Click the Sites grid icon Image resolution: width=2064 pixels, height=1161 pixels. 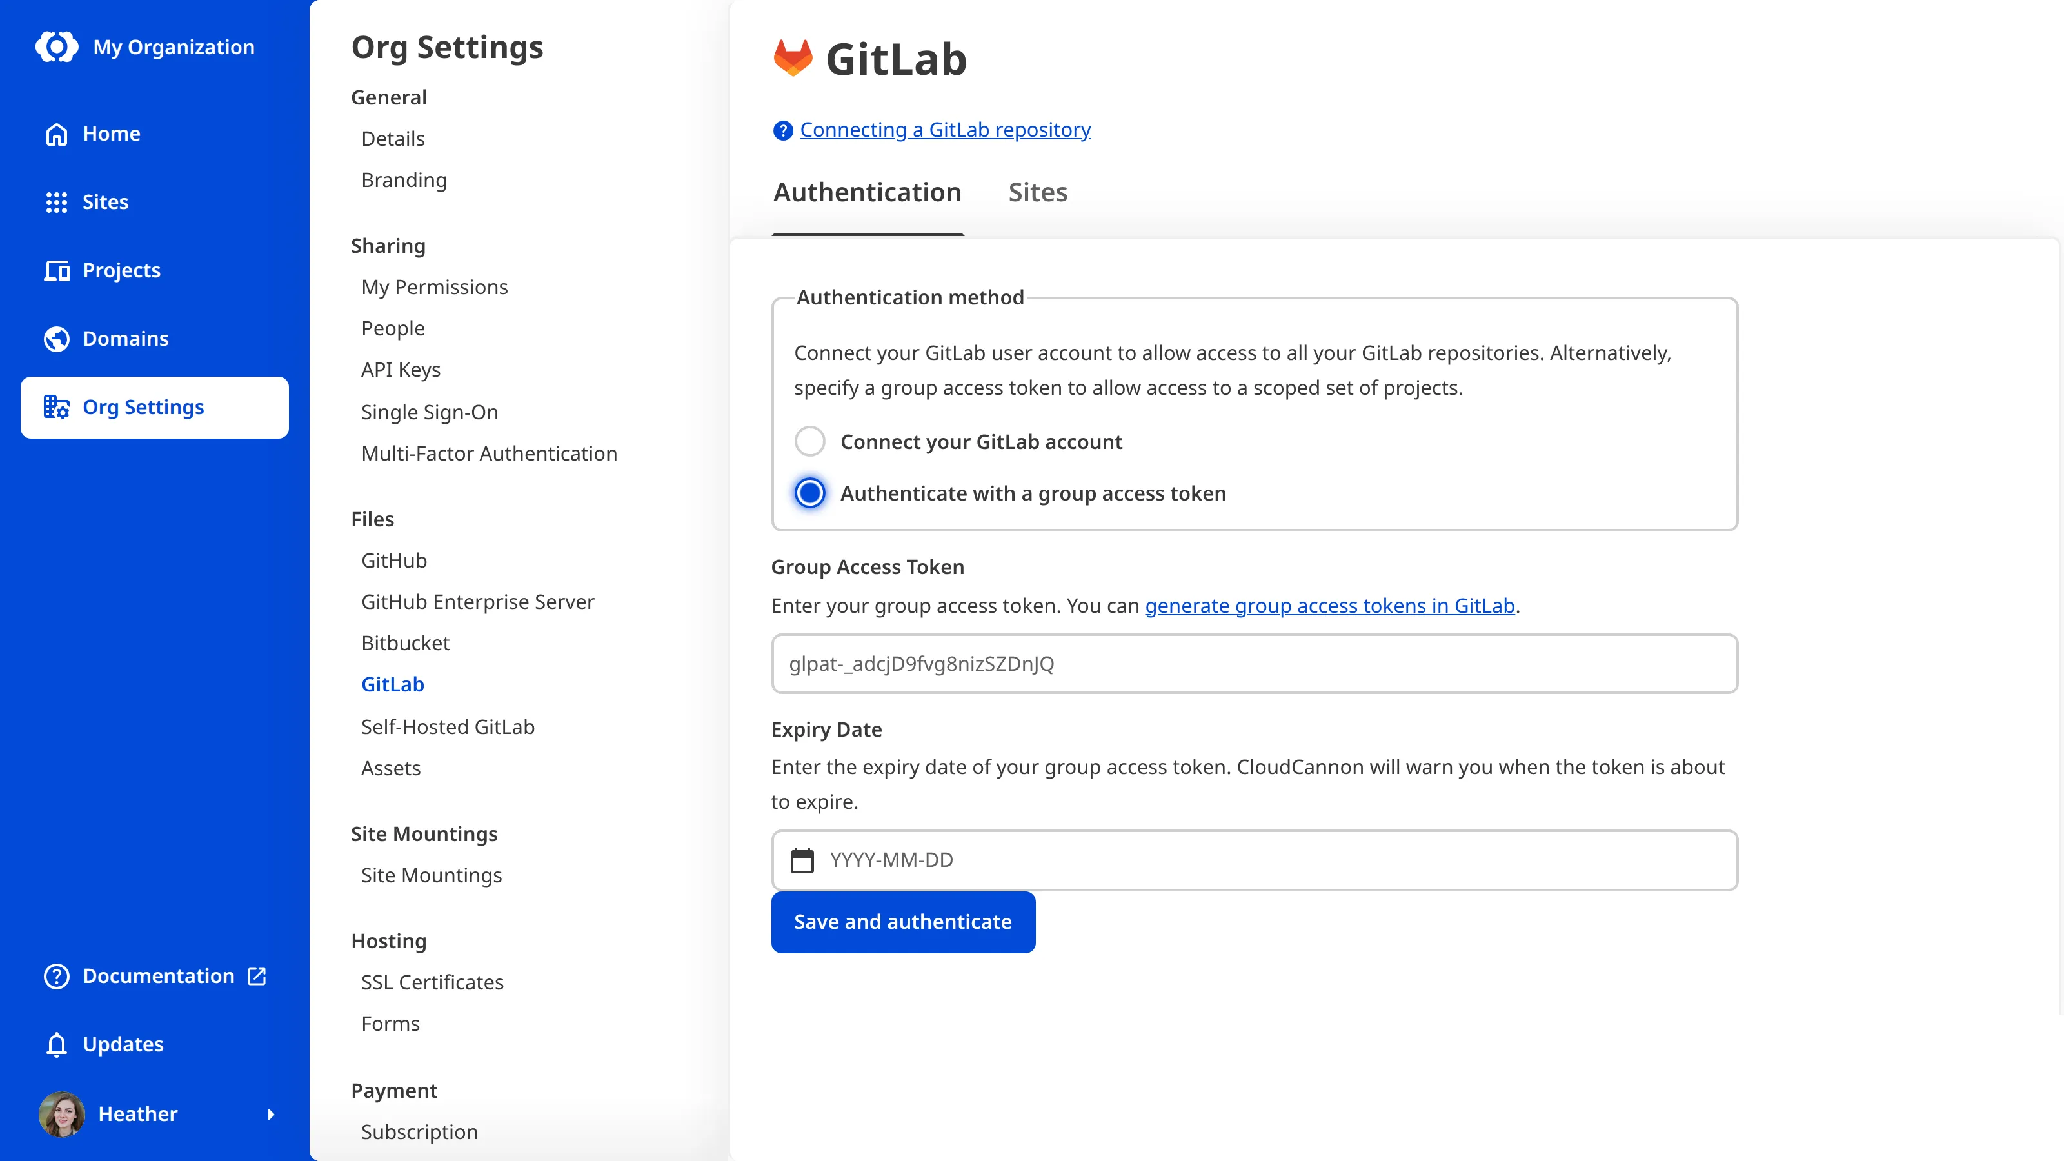point(56,202)
